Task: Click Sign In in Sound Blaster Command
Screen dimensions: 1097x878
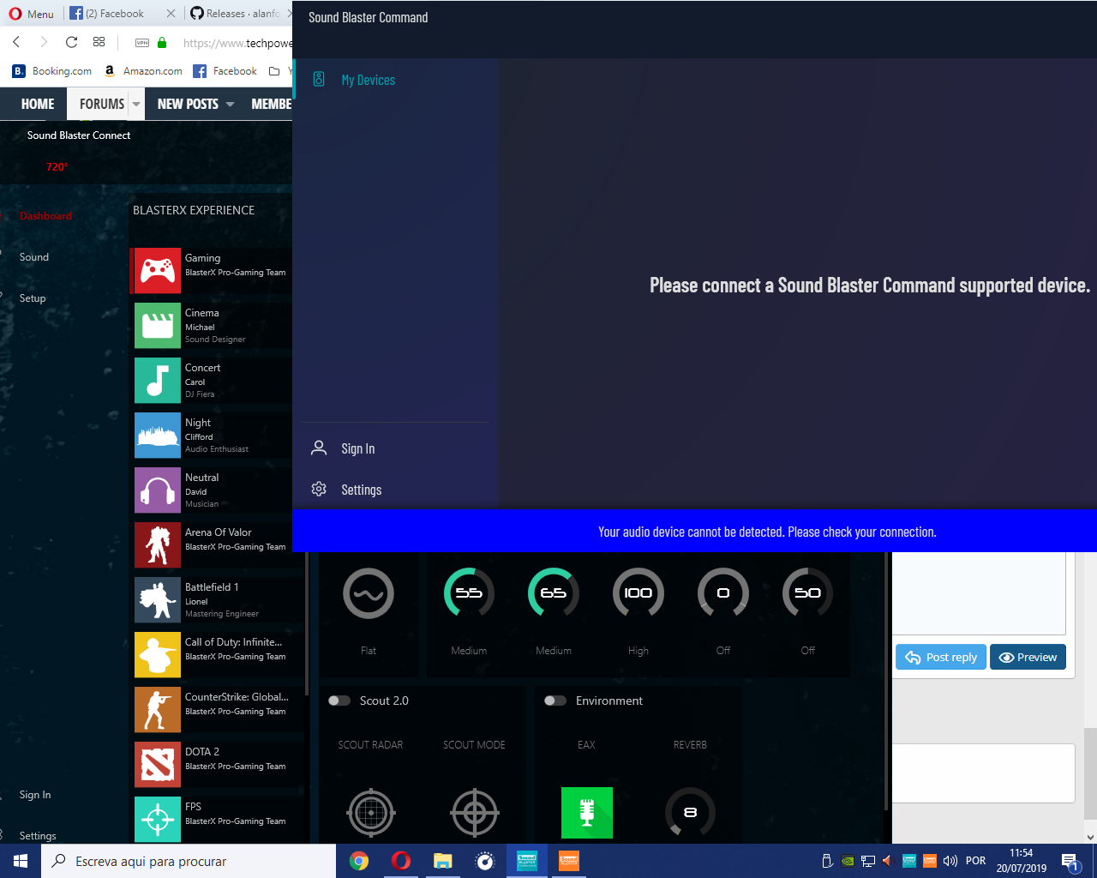Action: coord(358,448)
